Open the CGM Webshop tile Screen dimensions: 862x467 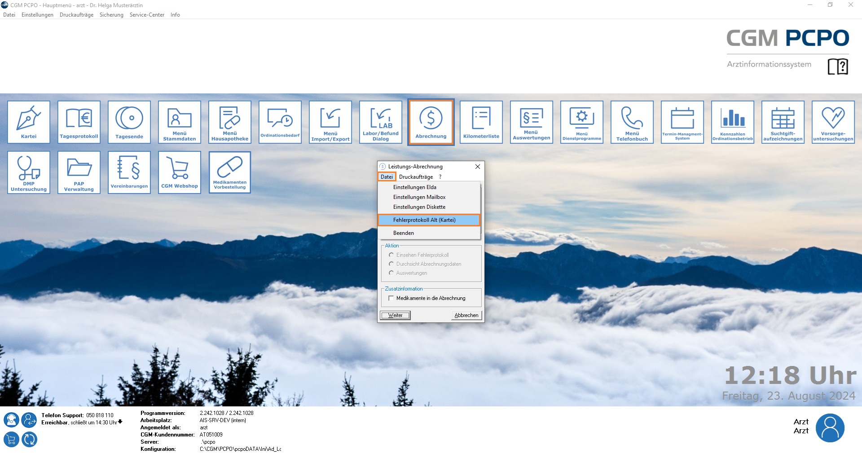[x=180, y=172]
